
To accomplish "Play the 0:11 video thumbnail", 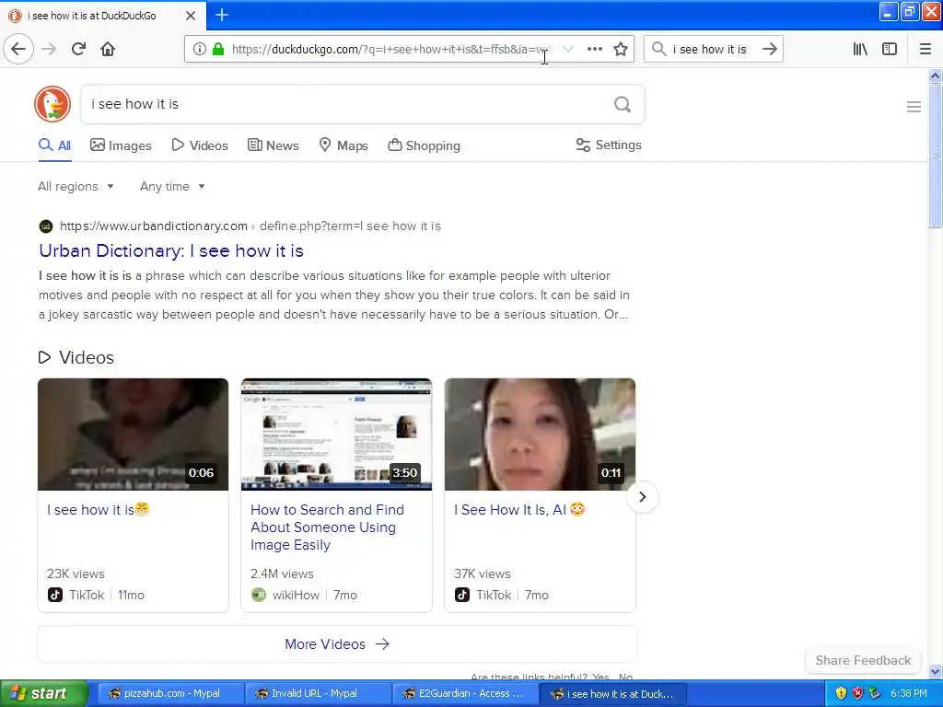I will 540,435.
